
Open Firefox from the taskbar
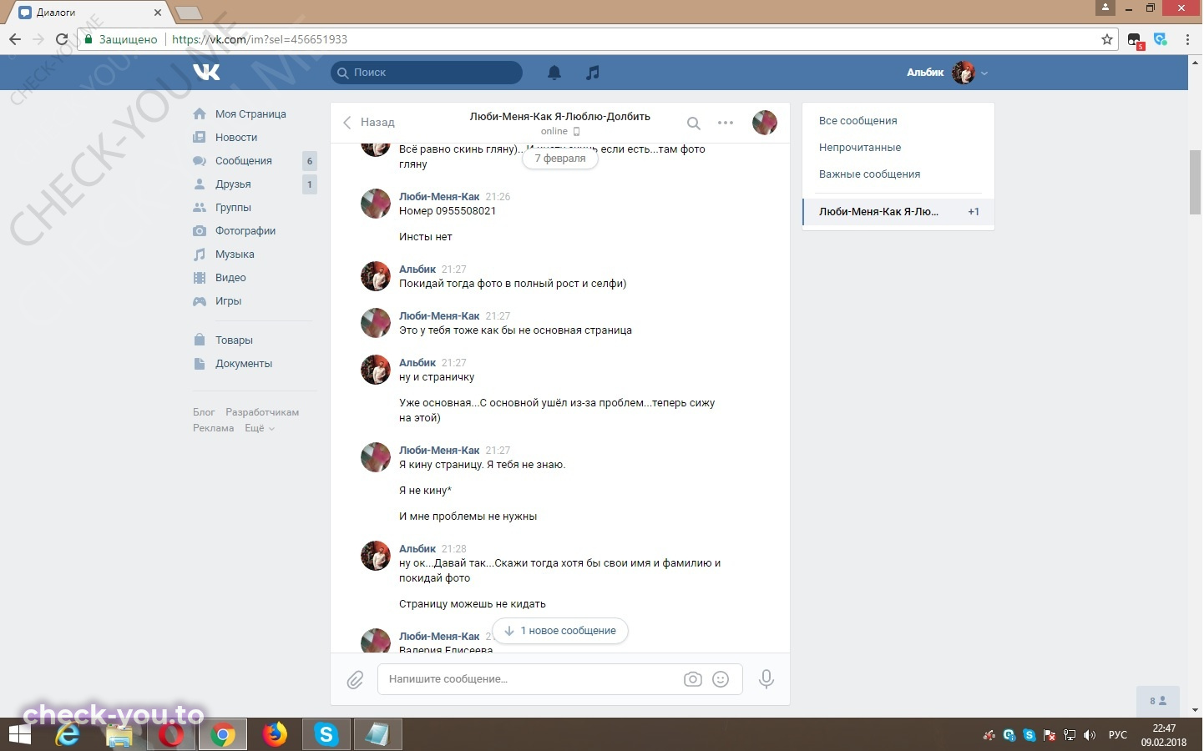[274, 735]
